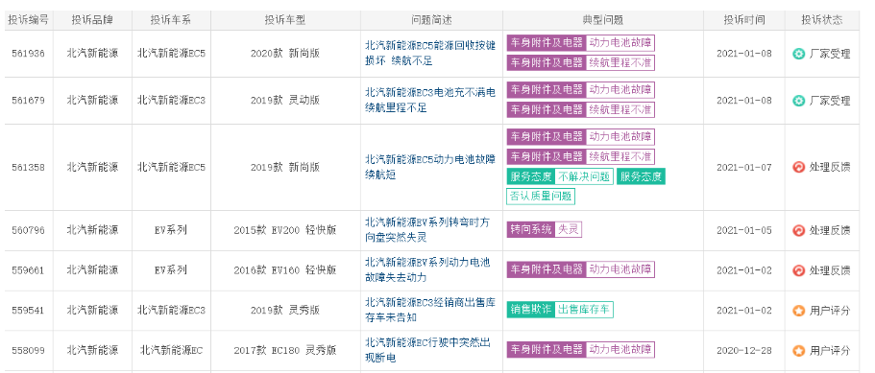Image resolution: width=875 pixels, height=373 pixels.
Task: Click model cell 2017款 EC180 灵秀版
Action: point(285,351)
